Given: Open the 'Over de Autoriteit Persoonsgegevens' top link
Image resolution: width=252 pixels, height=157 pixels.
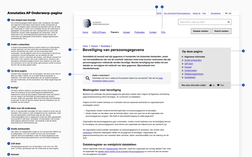Looking at the screenshot, I should point(177,13).
